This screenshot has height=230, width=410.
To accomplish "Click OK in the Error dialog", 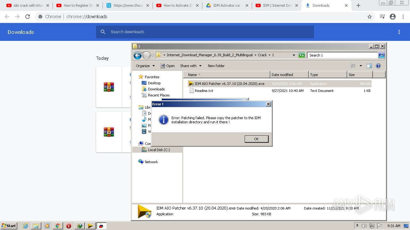I will [256, 139].
